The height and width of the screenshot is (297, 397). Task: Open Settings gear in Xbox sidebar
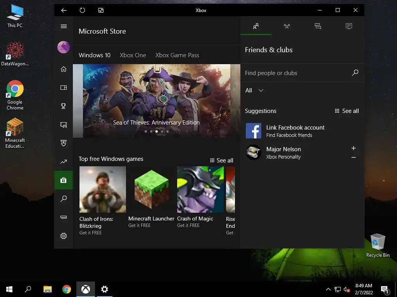pyautogui.click(x=64, y=236)
